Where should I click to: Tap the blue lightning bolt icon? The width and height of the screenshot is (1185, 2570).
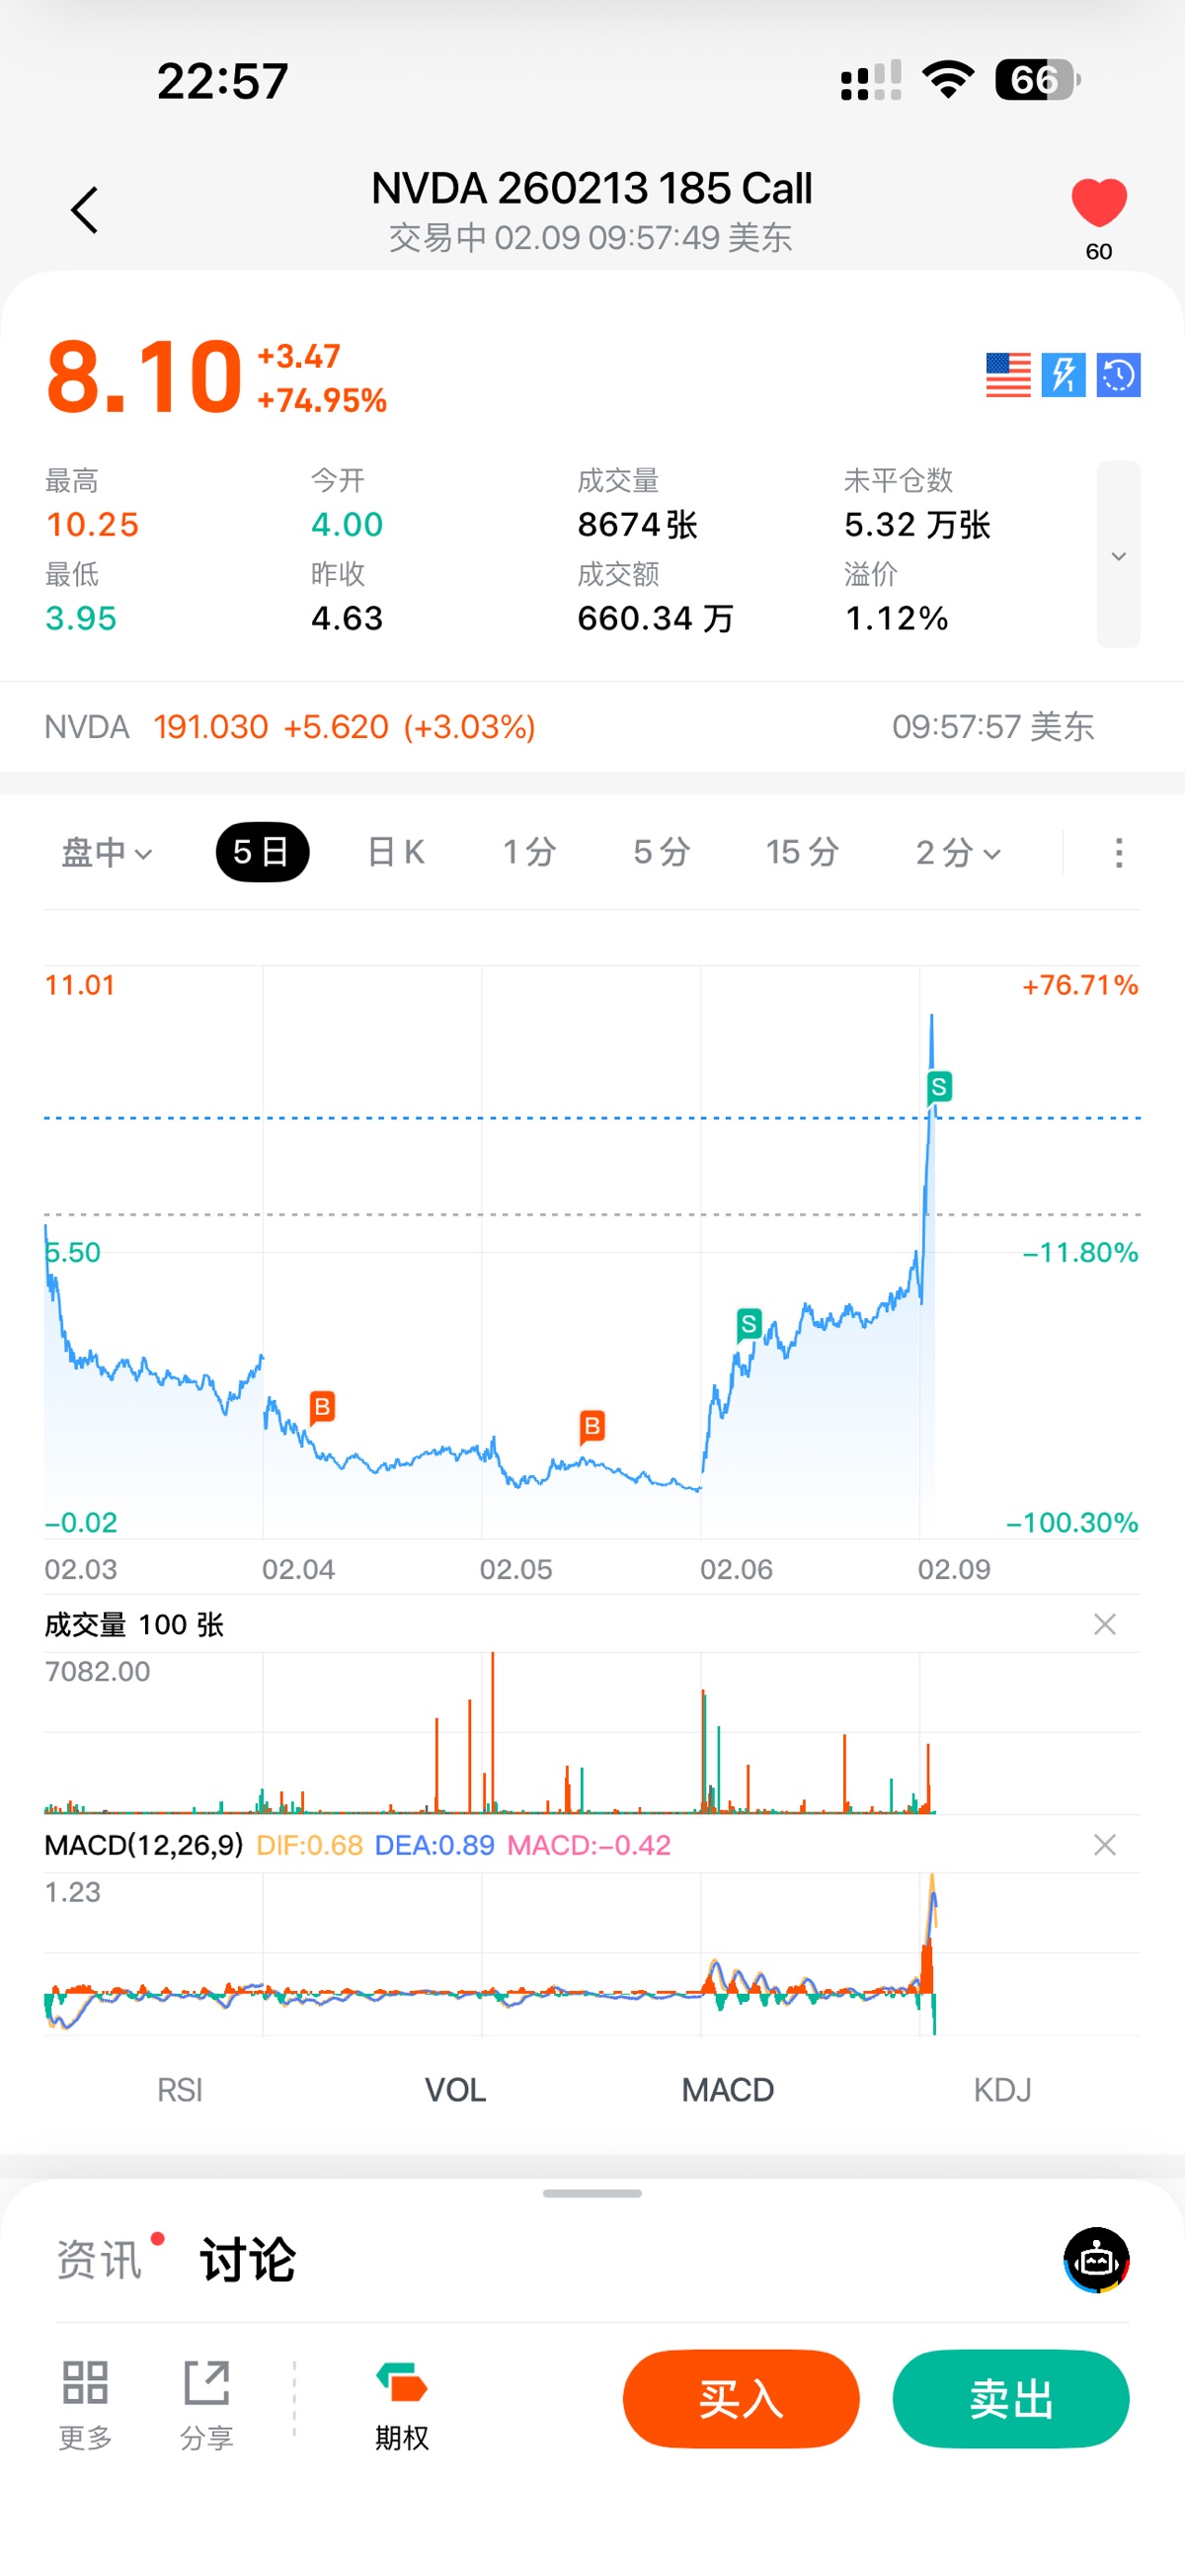pos(1064,375)
